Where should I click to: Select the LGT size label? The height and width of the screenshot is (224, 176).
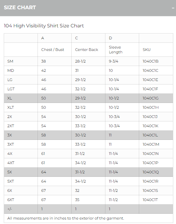[11, 89]
